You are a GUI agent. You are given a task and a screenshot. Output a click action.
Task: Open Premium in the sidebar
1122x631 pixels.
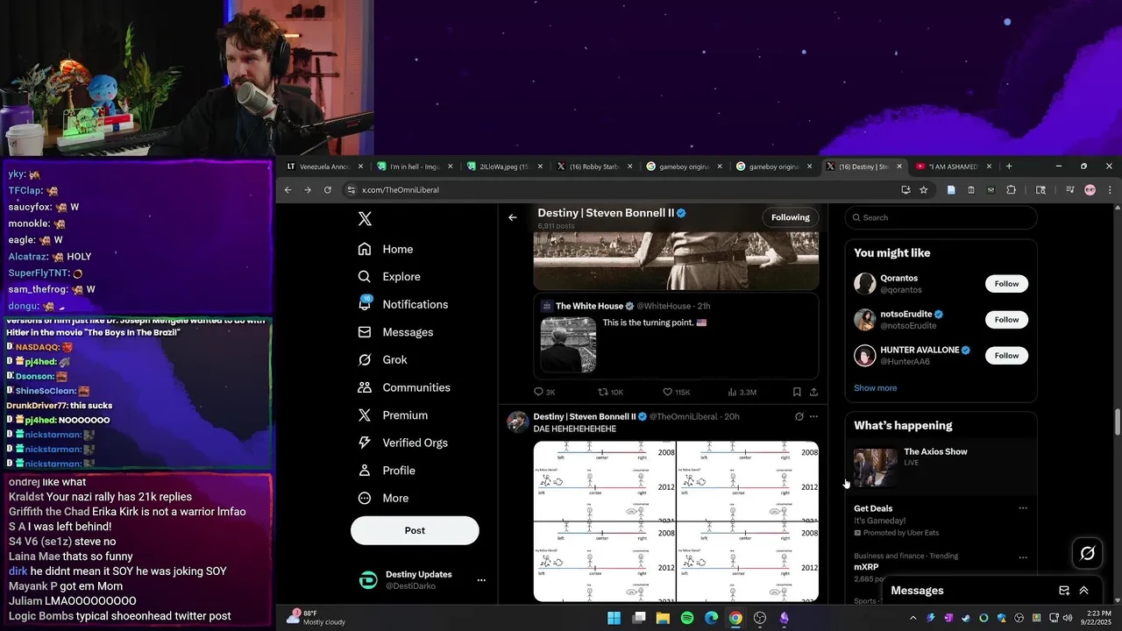pos(393,415)
